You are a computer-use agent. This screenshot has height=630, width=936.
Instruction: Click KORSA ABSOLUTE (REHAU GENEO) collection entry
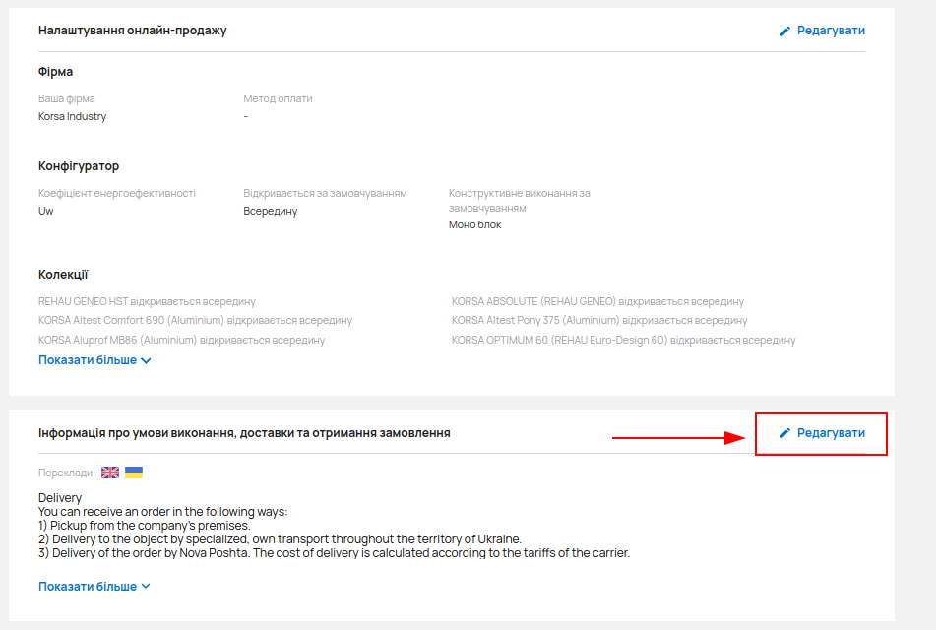point(597,301)
